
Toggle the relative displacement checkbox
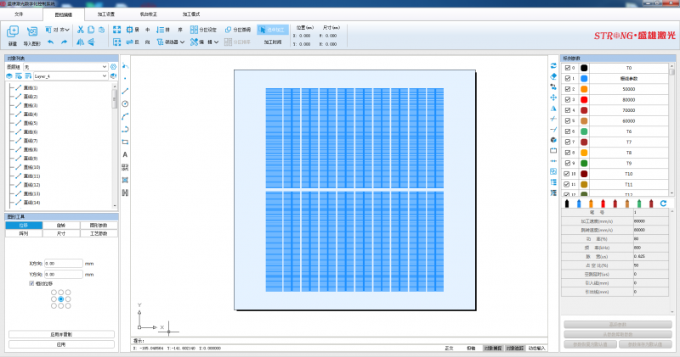tap(31, 285)
